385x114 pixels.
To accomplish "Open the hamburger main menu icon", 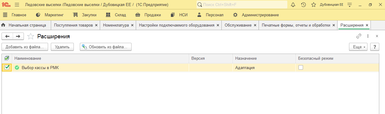I will pos(17,5).
